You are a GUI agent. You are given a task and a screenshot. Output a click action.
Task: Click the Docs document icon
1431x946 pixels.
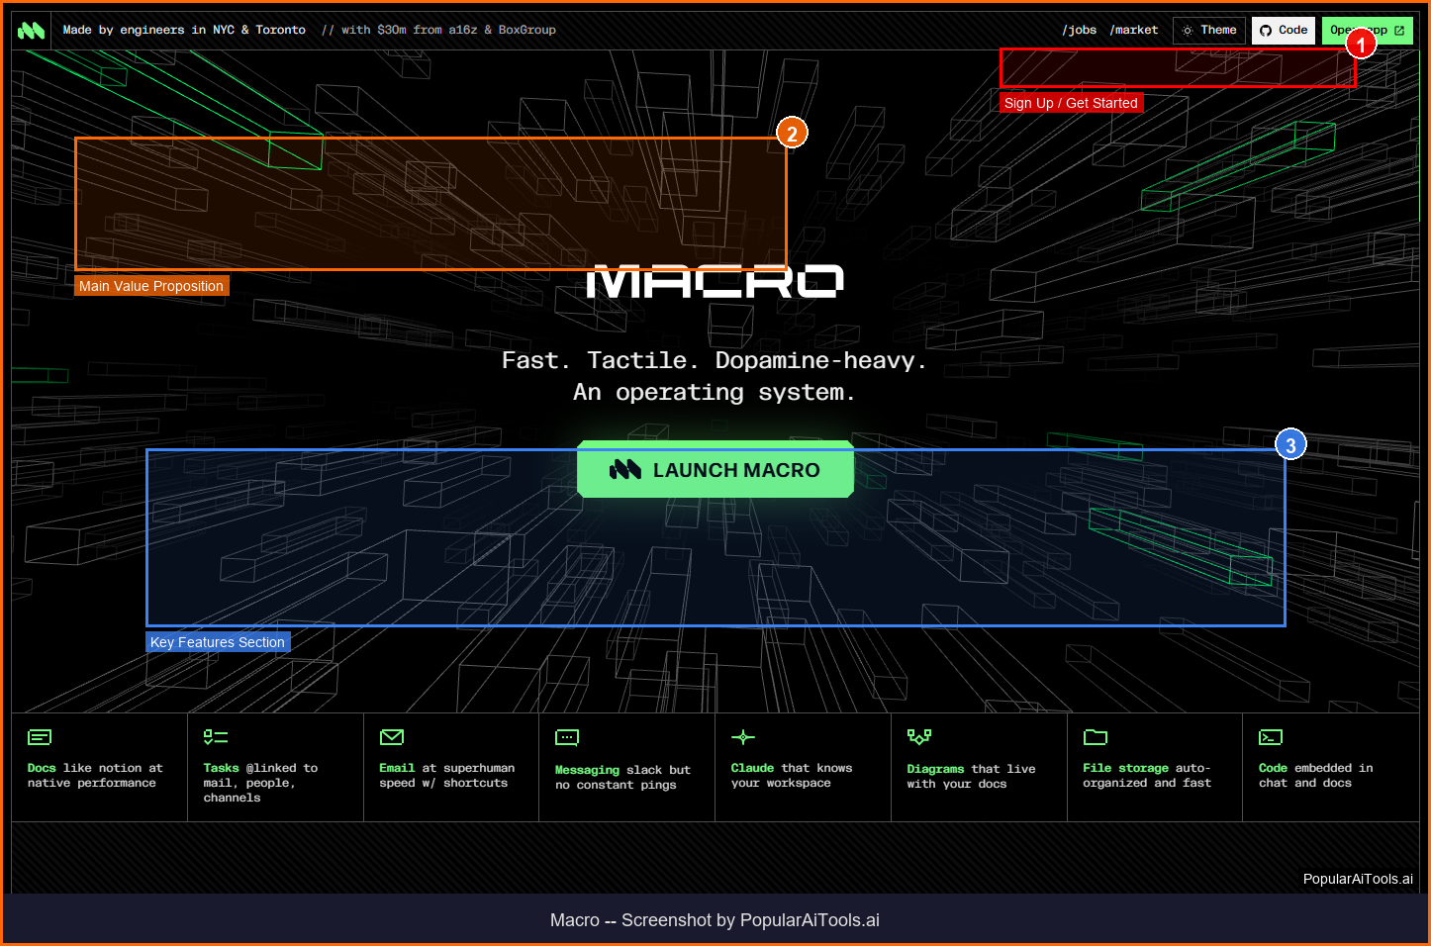click(x=40, y=737)
